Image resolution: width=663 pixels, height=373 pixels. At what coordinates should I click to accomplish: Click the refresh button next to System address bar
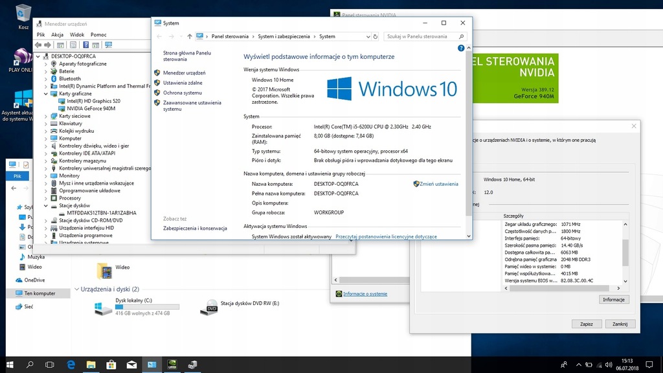pos(375,36)
